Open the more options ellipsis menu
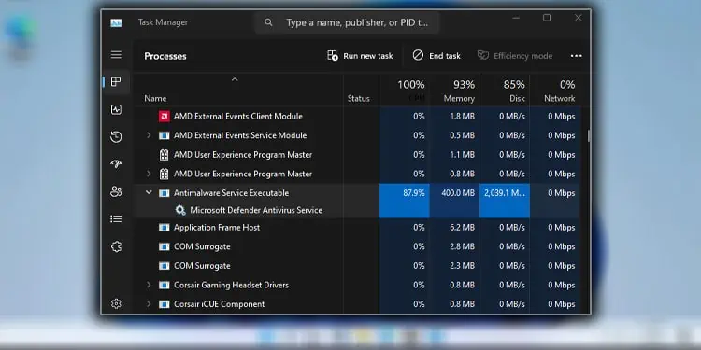 577,56
